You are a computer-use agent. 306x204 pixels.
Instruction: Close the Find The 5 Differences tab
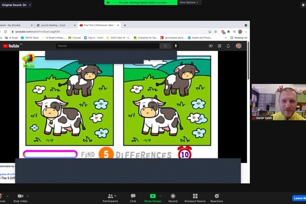[x=118, y=25]
